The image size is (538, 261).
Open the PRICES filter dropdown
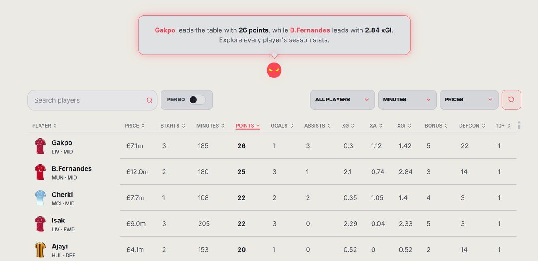[x=469, y=100]
